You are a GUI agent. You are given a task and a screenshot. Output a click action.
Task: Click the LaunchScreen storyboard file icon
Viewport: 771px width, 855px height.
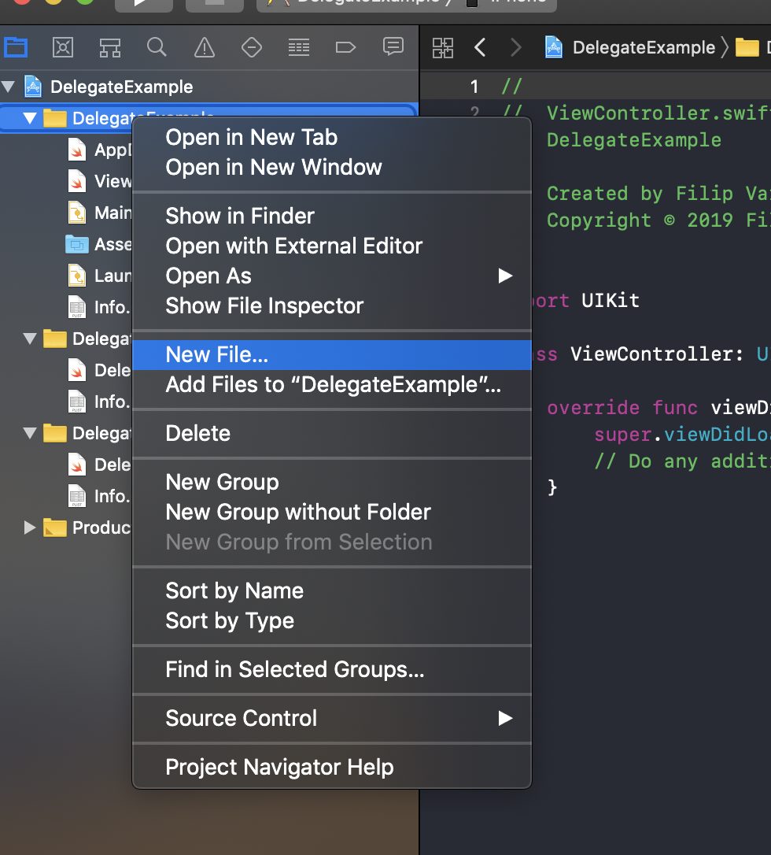click(77, 276)
